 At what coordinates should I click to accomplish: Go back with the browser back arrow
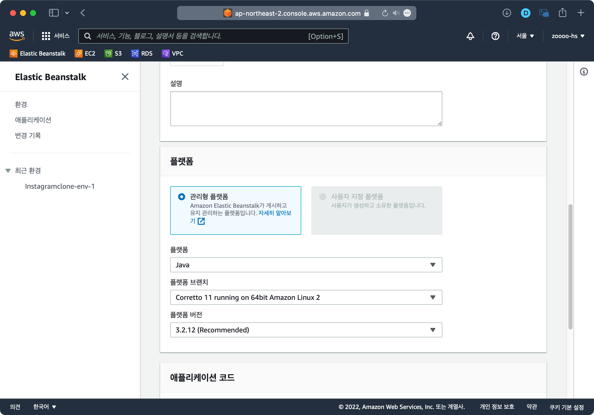coord(83,13)
